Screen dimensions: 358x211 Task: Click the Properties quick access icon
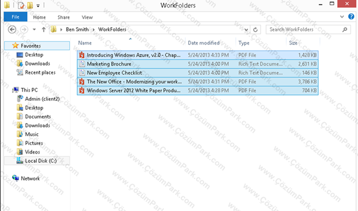click(21, 5)
